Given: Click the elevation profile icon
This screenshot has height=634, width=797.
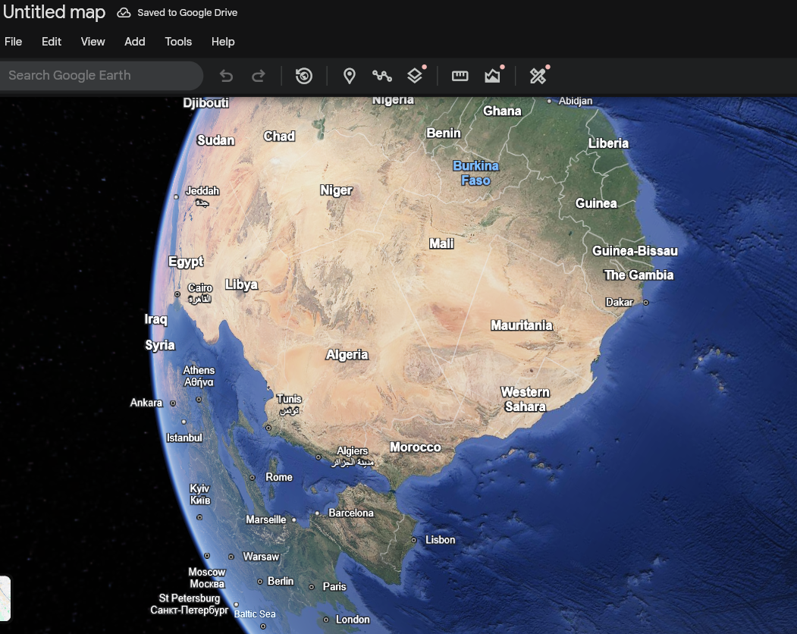Looking at the screenshot, I should (492, 76).
